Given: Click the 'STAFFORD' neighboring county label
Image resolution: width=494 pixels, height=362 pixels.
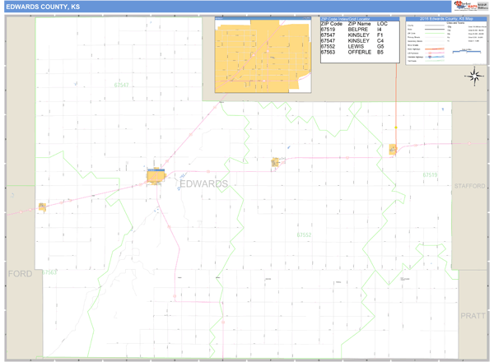Looking at the screenshot, I should [x=470, y=186].
